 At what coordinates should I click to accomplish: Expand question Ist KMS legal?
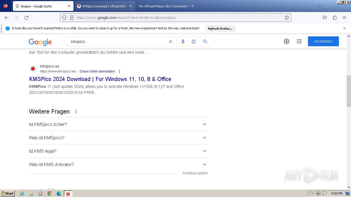click(x=118, y=151)
